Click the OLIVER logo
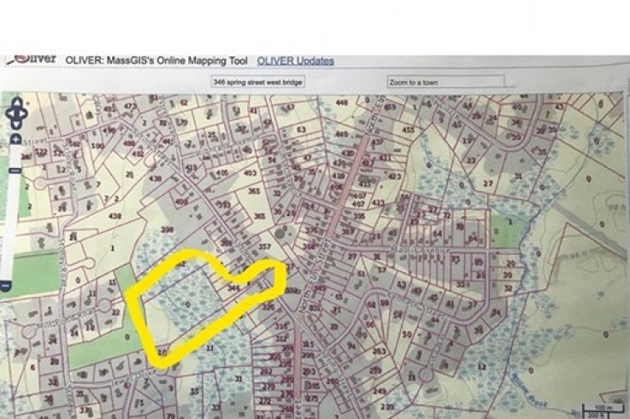The width and height of the screenshot is (630, 419). point(31,60)
